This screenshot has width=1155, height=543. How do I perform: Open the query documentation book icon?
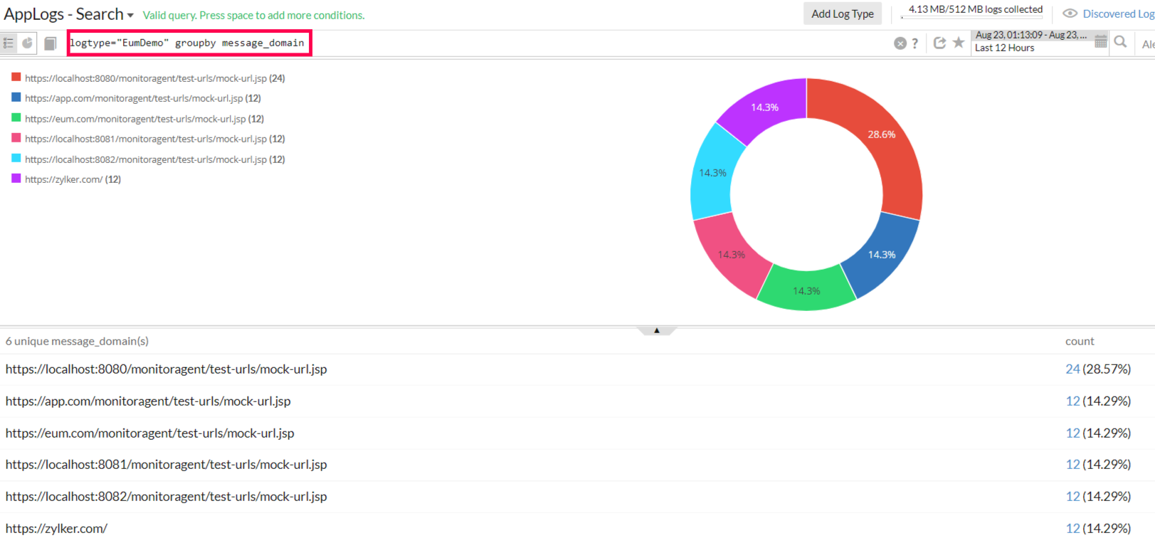pos(51,43)
